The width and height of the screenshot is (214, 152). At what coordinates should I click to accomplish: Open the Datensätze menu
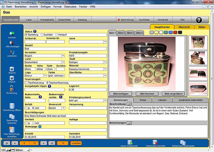70,6
